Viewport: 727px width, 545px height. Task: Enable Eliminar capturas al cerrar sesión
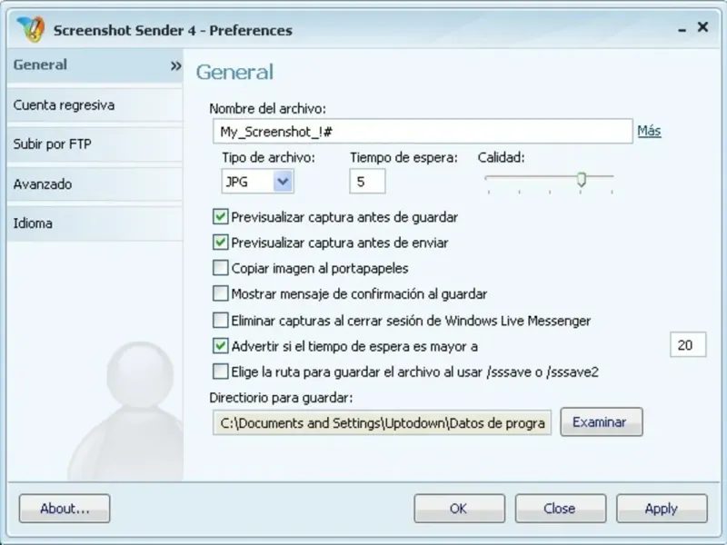tap(220, 320)
